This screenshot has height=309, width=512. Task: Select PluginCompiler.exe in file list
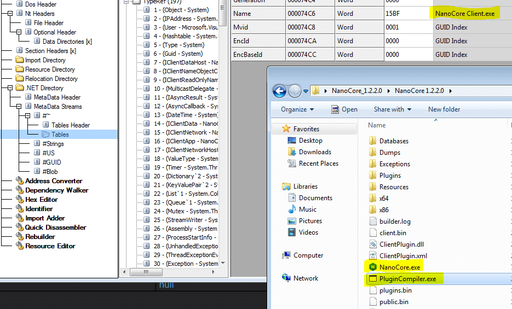(x=407, y=279)
